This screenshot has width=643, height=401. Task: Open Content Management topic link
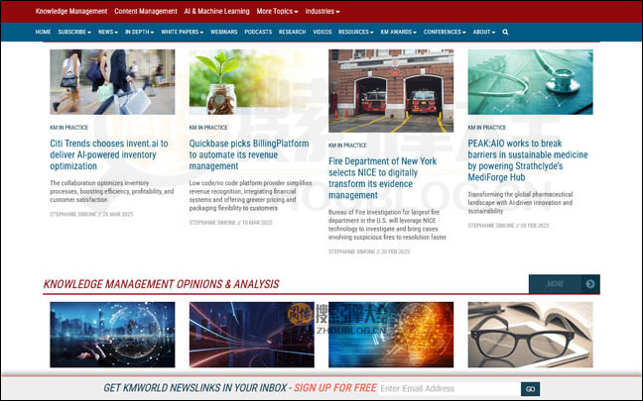tap(146, 11)
